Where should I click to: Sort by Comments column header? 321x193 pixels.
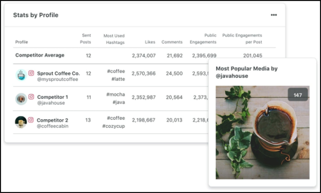tap(172, 42)
